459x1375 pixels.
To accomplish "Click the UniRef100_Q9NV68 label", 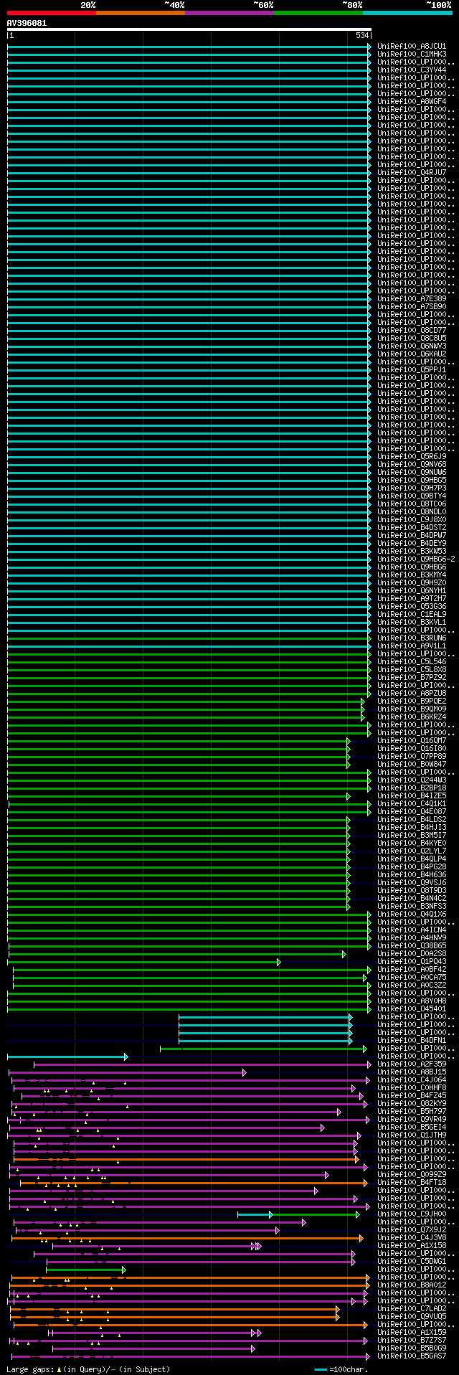I will (412, 464).
